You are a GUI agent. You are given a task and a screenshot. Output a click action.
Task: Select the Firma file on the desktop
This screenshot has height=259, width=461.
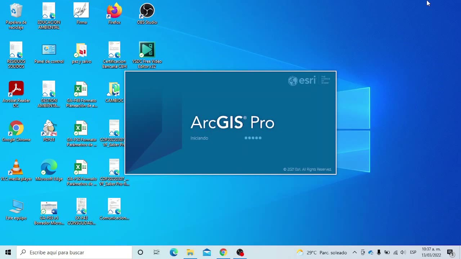[x=81, y=14]
